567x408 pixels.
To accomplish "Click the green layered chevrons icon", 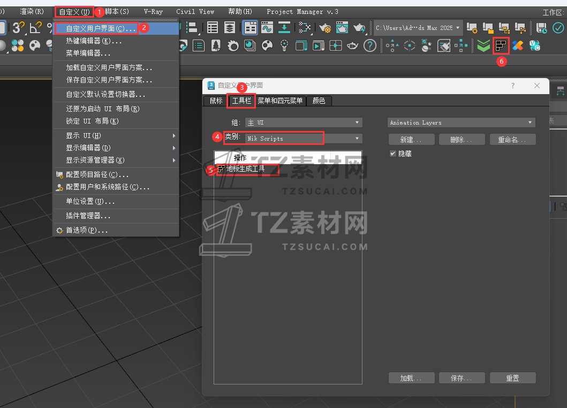I will (483, 46).
